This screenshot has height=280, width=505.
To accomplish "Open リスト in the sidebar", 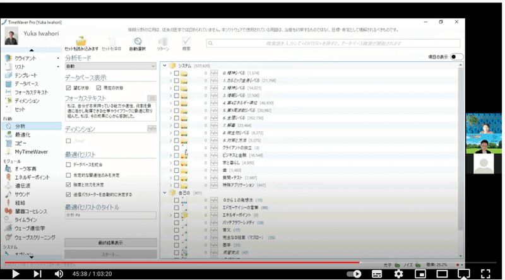I will coord(20,67).
